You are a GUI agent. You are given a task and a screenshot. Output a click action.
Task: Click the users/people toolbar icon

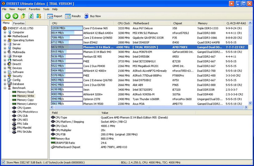(39, 16)
